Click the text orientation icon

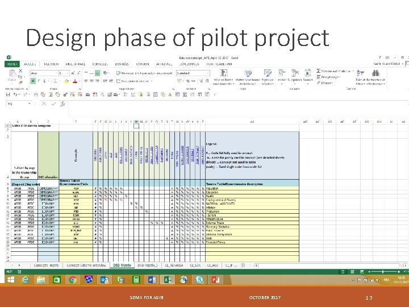(x=105, y=73)
